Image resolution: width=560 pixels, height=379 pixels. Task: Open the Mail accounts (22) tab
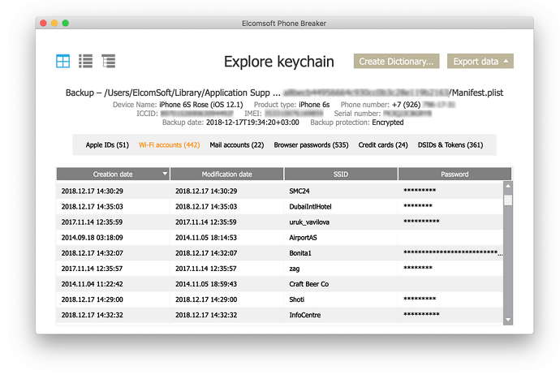[x=237, y=144]
